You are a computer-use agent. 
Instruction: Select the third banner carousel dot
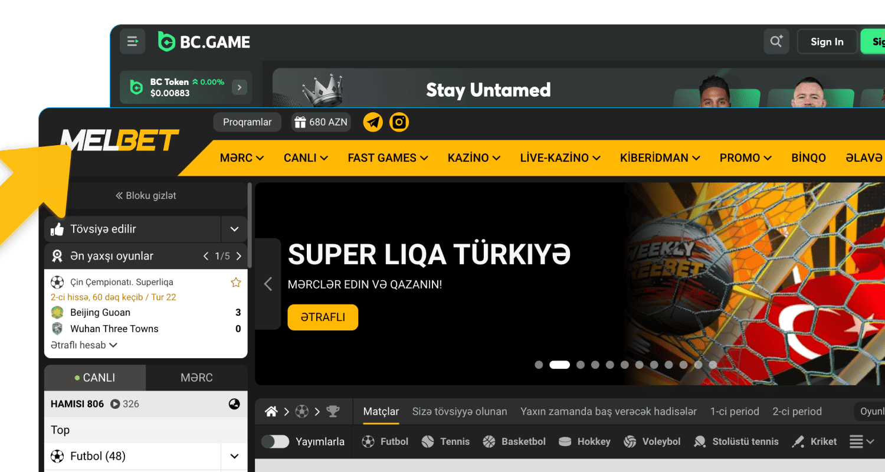tap(581, 365)
